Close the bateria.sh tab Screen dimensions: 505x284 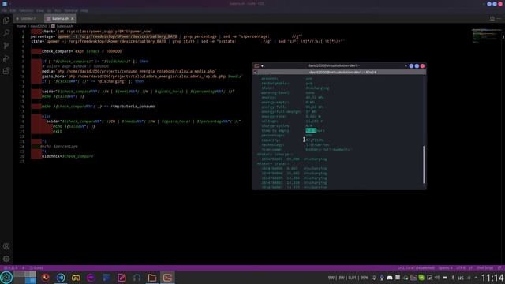click(x=72, y=19)
